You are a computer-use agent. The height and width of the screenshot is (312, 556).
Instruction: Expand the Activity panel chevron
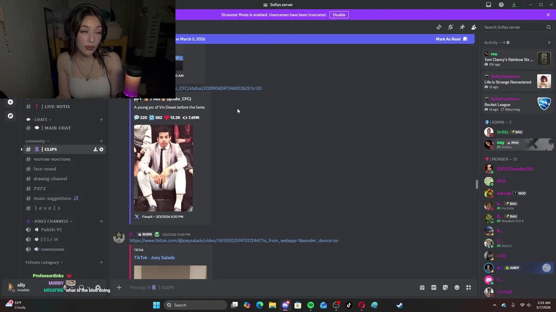[x=549, y=42]
